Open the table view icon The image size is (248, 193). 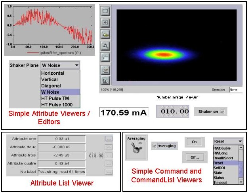coord(105,58)
